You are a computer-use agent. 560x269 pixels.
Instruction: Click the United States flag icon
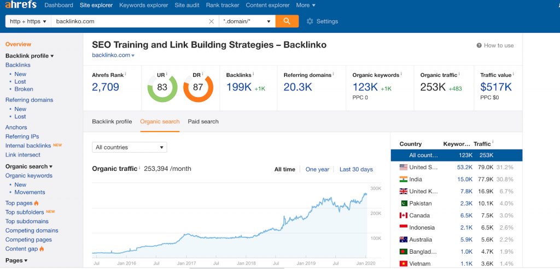point(403,167)
